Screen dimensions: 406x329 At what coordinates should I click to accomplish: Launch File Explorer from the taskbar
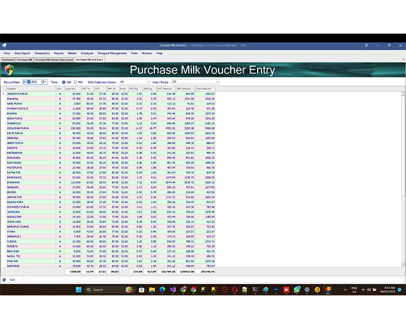(151, 289)
